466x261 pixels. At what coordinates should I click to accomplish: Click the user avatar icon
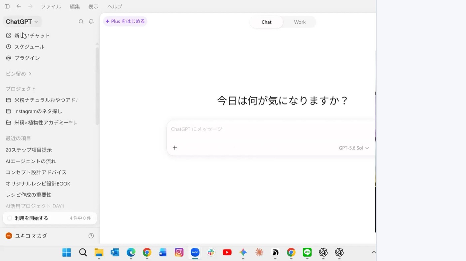click(9, 236)
